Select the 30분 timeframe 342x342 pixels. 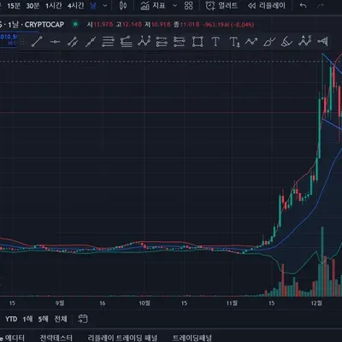point(32,6)
